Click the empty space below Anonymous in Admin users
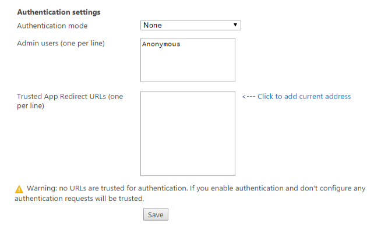This screenshot has width=367, height=233. tap(188, 67)
